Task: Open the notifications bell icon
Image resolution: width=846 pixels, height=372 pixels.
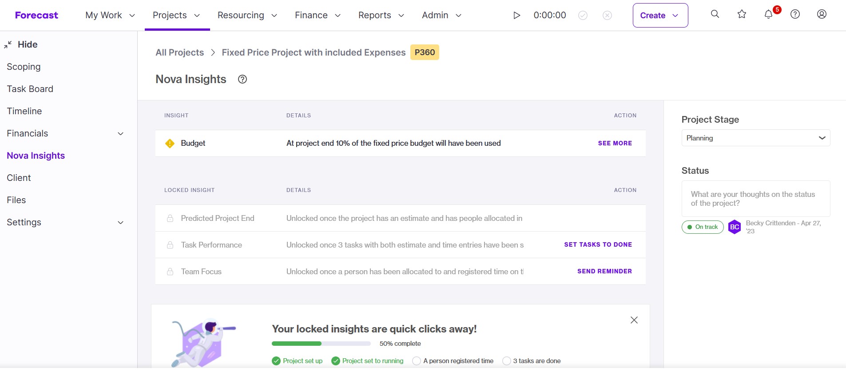Action: pyautogui.click(x=769, y=14)
